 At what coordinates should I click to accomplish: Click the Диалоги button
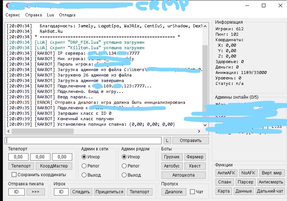click(x=174, y=192)
